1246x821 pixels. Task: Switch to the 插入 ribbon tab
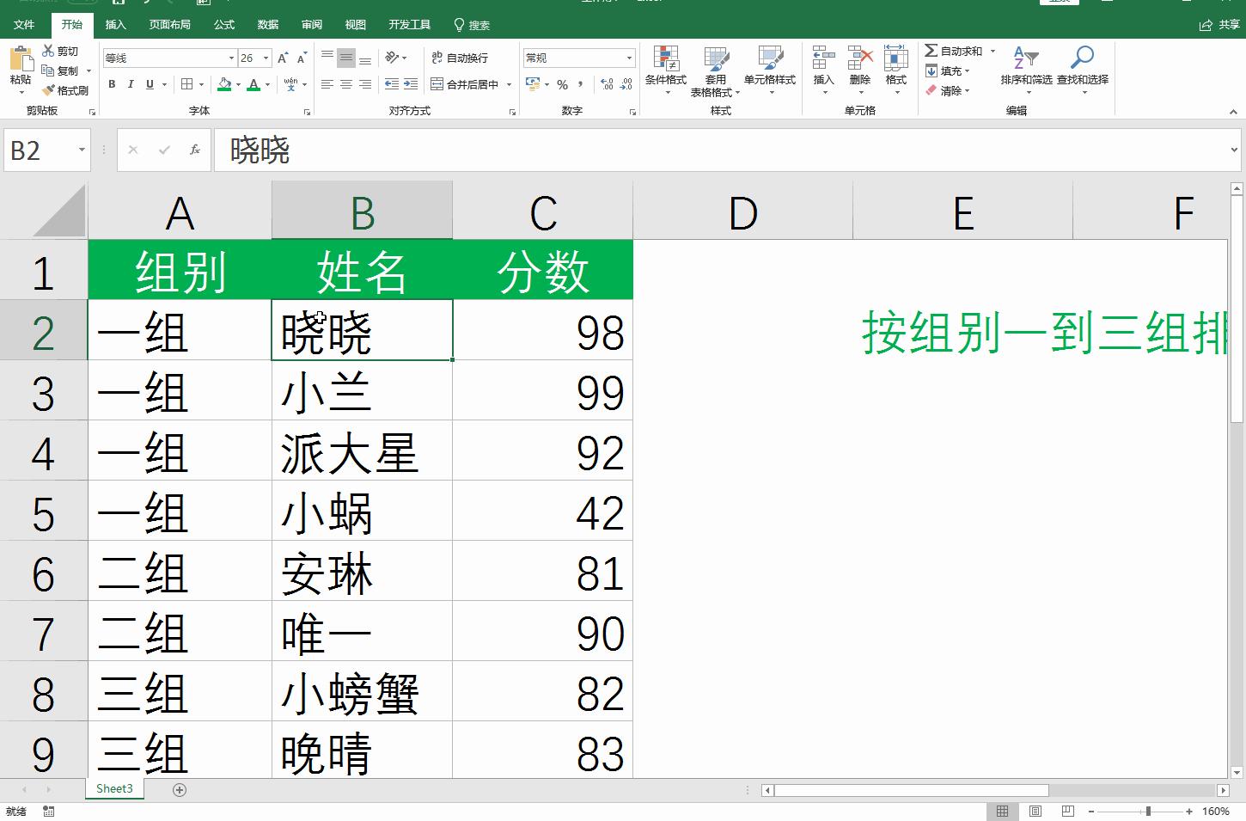tap(116, 25)
